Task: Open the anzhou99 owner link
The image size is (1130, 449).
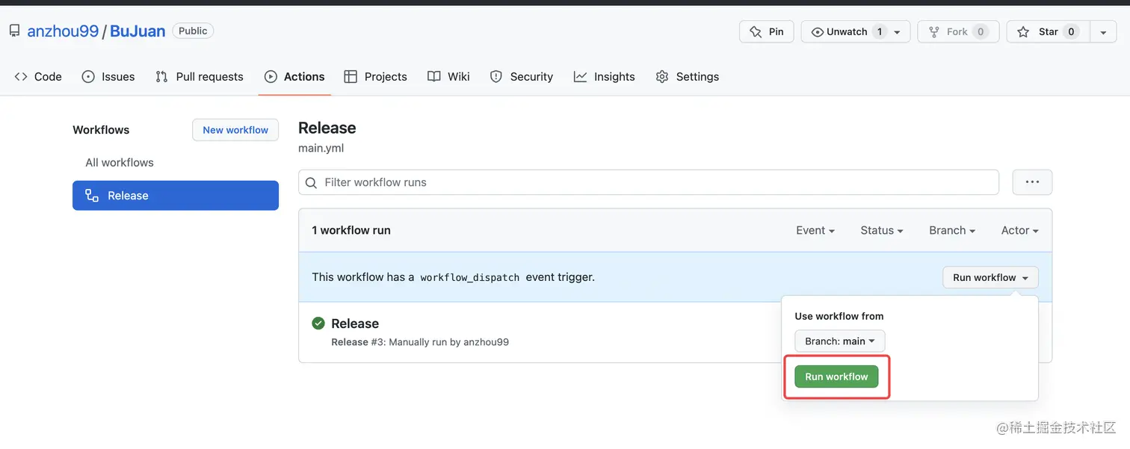Action: coord(63,31)
